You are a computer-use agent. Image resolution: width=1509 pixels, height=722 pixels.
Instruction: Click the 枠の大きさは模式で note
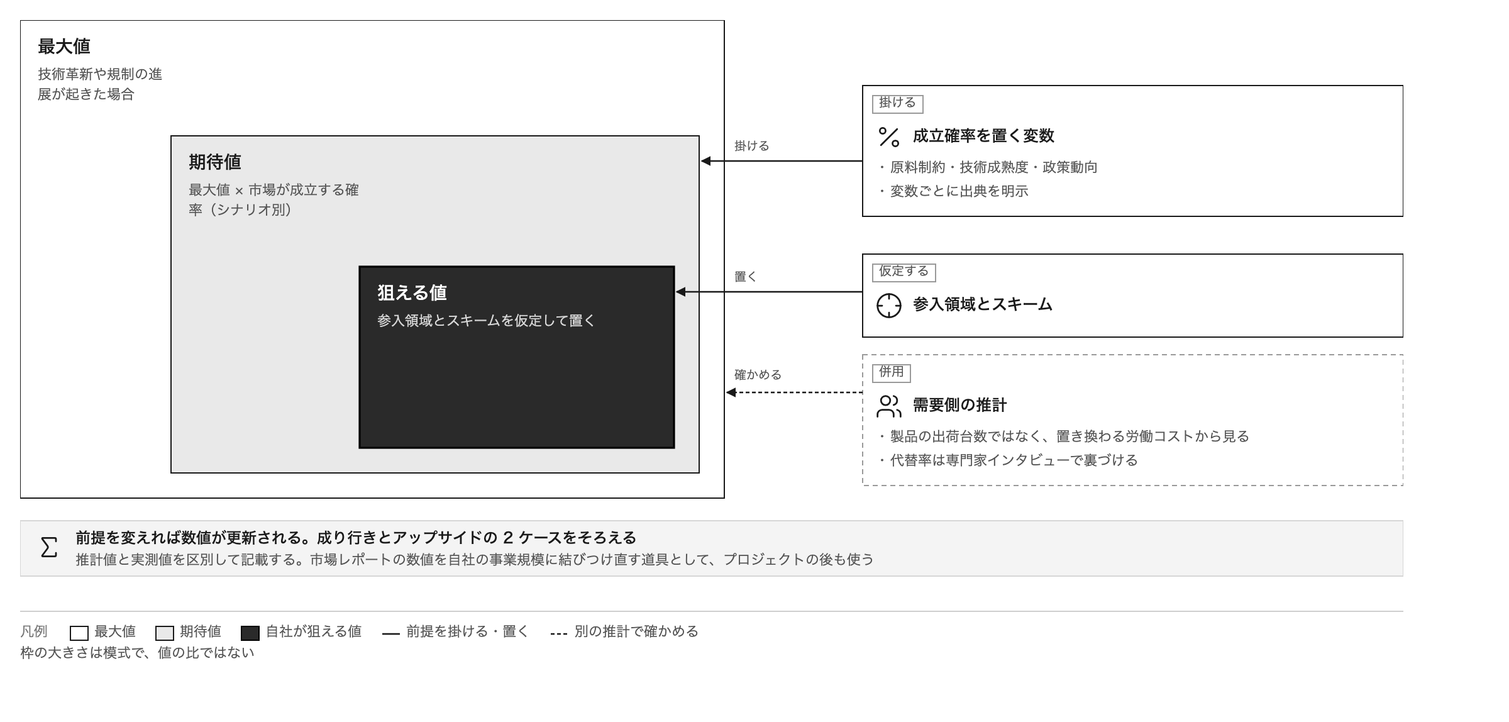[137, 653]
